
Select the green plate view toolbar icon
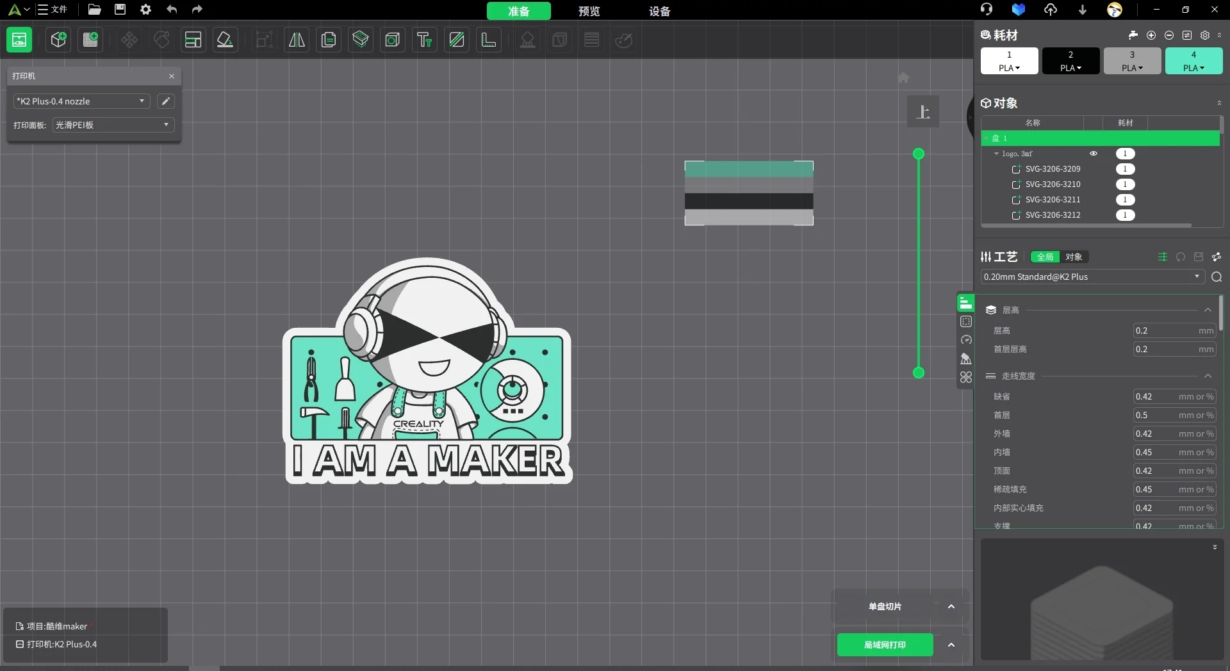(x=19, y=40)
